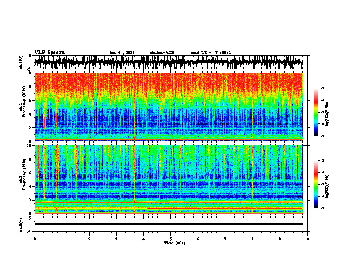Select time axis tick label 10
Viewport: 346px width, 268px height.
(x=307, y=239)
